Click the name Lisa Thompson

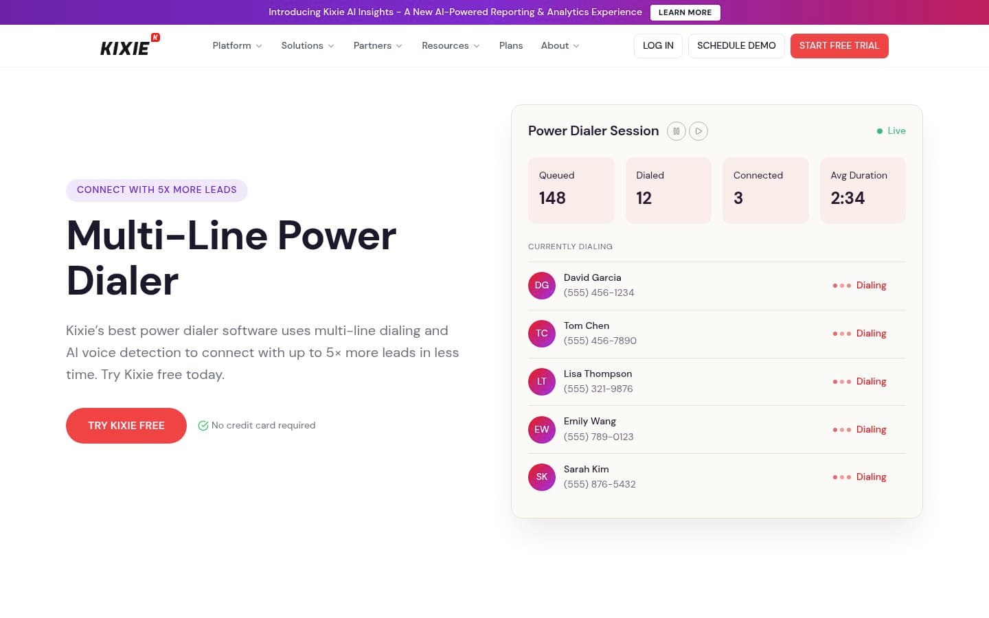coord(598,374)
